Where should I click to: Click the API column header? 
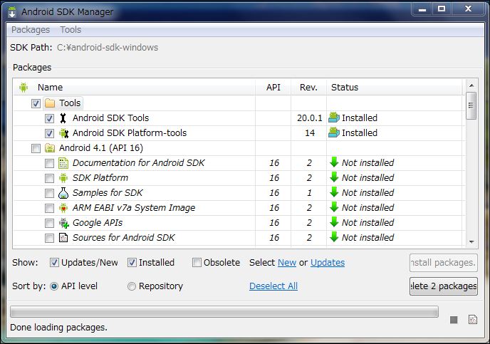click(x=273, y=87)
